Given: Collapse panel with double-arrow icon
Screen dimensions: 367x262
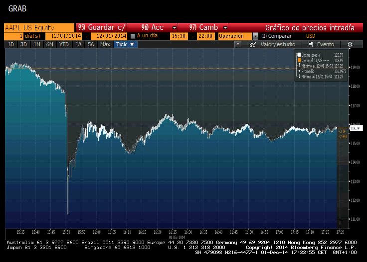Looking at the screenshot, I should pyautogui.click(x=238, y=44).
